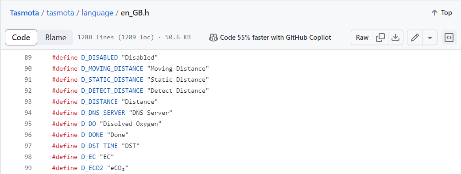461x174 pixels.
Task: Click D_DNS_SERVER symbol in code
Action: pos(103,113)
